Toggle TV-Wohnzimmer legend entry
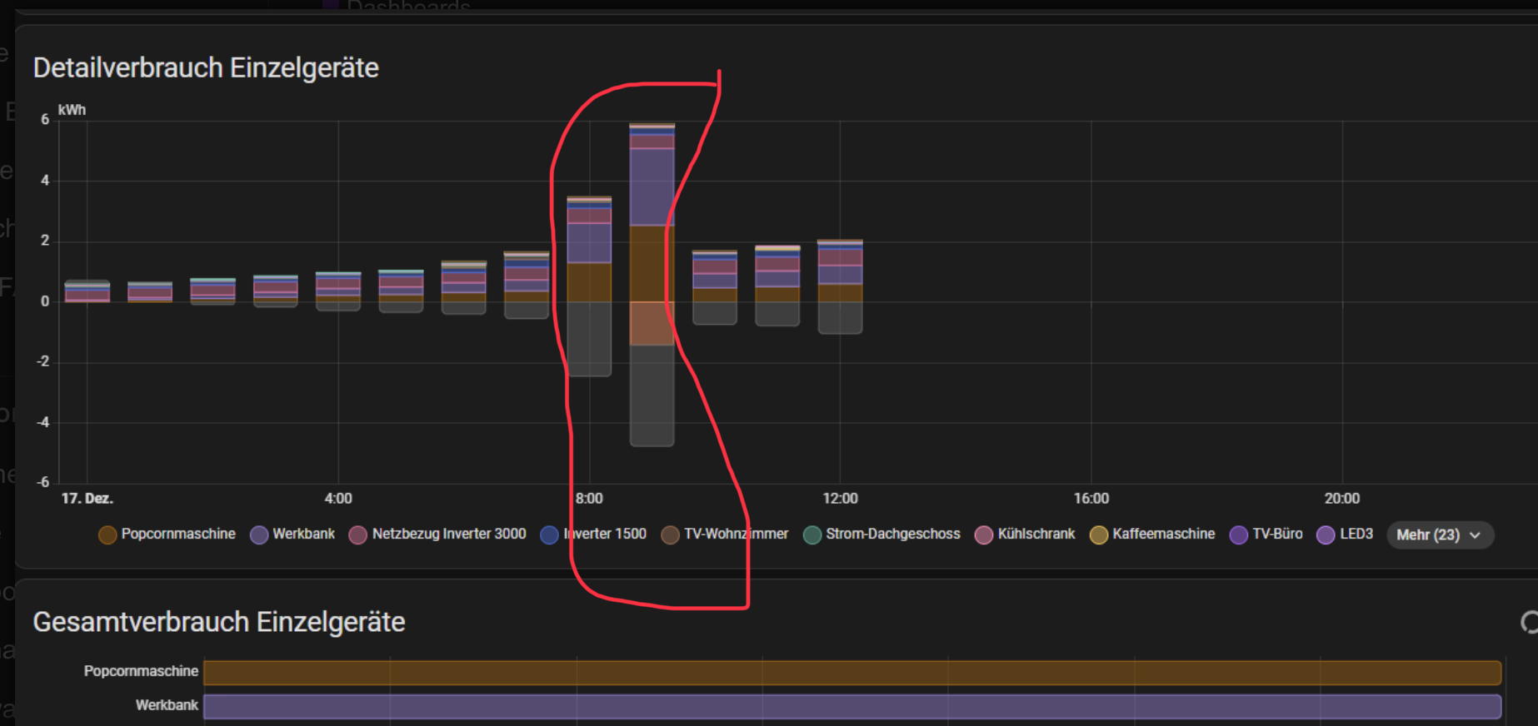 tap(725, 535)
